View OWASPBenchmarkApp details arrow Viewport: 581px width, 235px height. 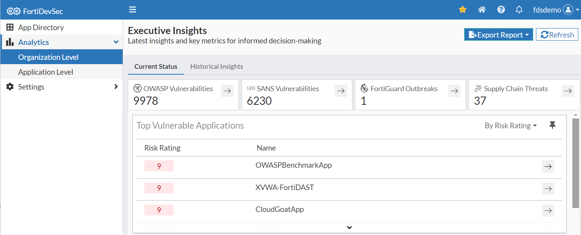tap(548, 167)
